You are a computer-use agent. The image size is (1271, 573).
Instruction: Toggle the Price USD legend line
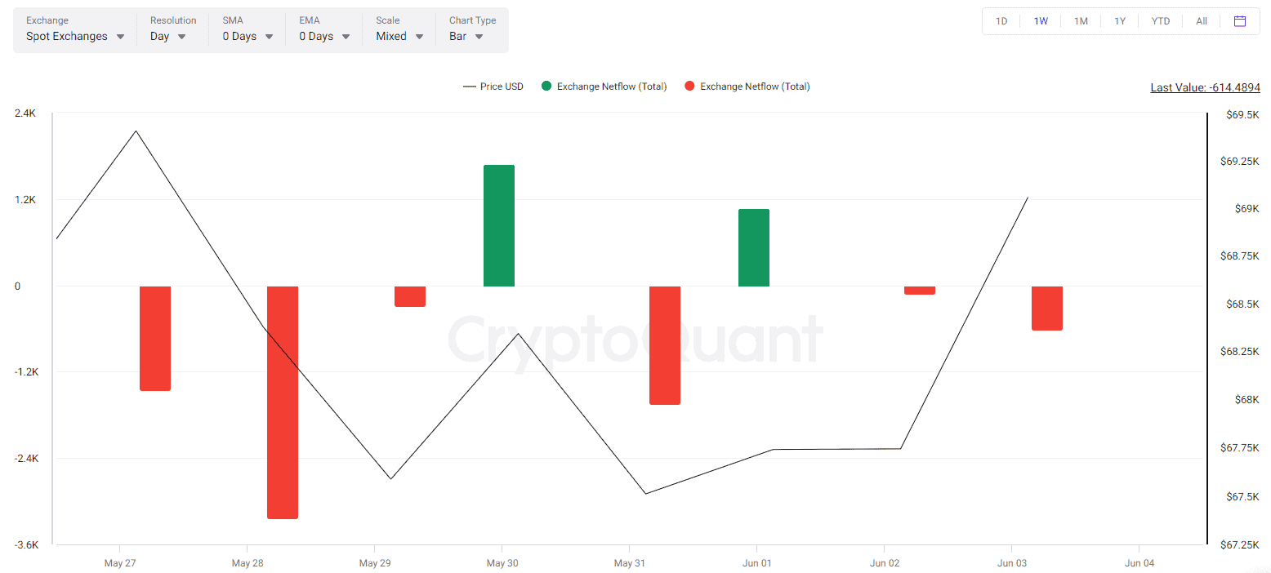tap(493, 87)
